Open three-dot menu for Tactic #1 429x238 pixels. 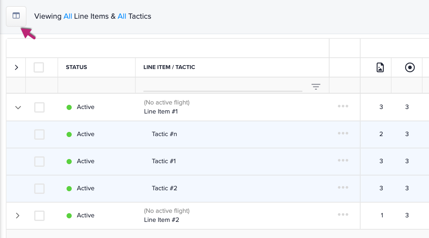(343, 161)
